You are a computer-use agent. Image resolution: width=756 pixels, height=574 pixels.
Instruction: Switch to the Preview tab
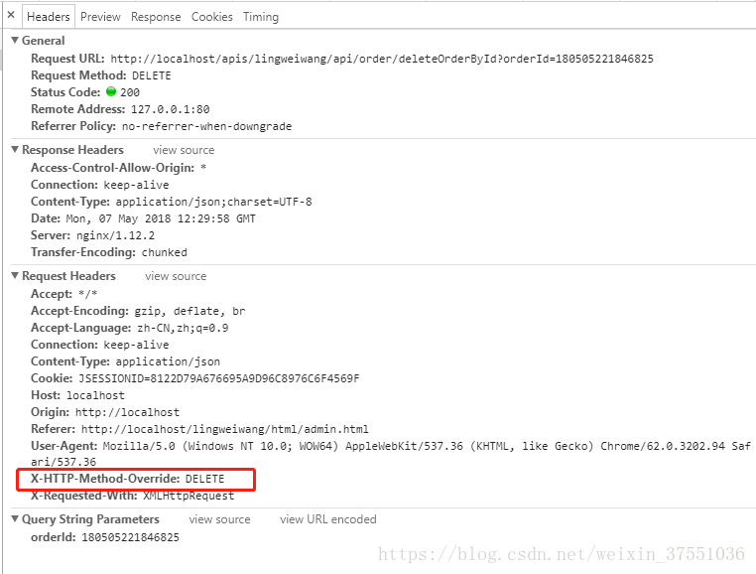pos(100,17)
